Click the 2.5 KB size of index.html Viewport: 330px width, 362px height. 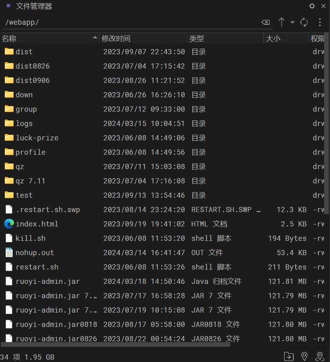pyautogui.click(x=294, y=224)
